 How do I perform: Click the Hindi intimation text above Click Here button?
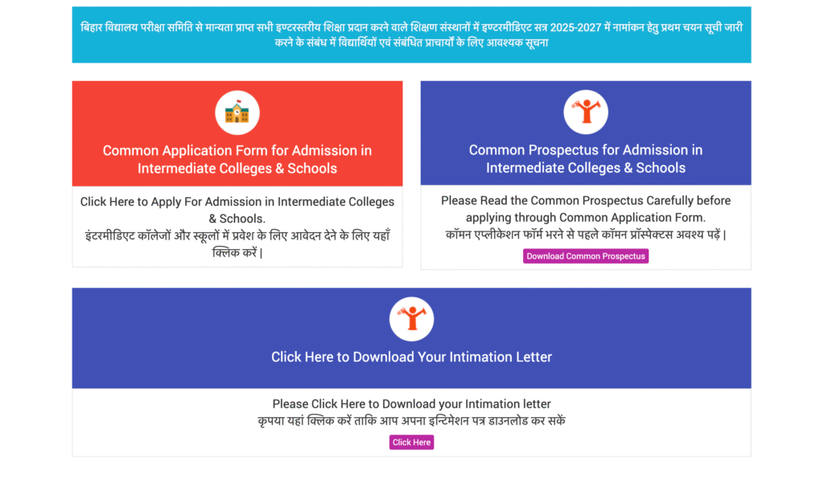411,420
